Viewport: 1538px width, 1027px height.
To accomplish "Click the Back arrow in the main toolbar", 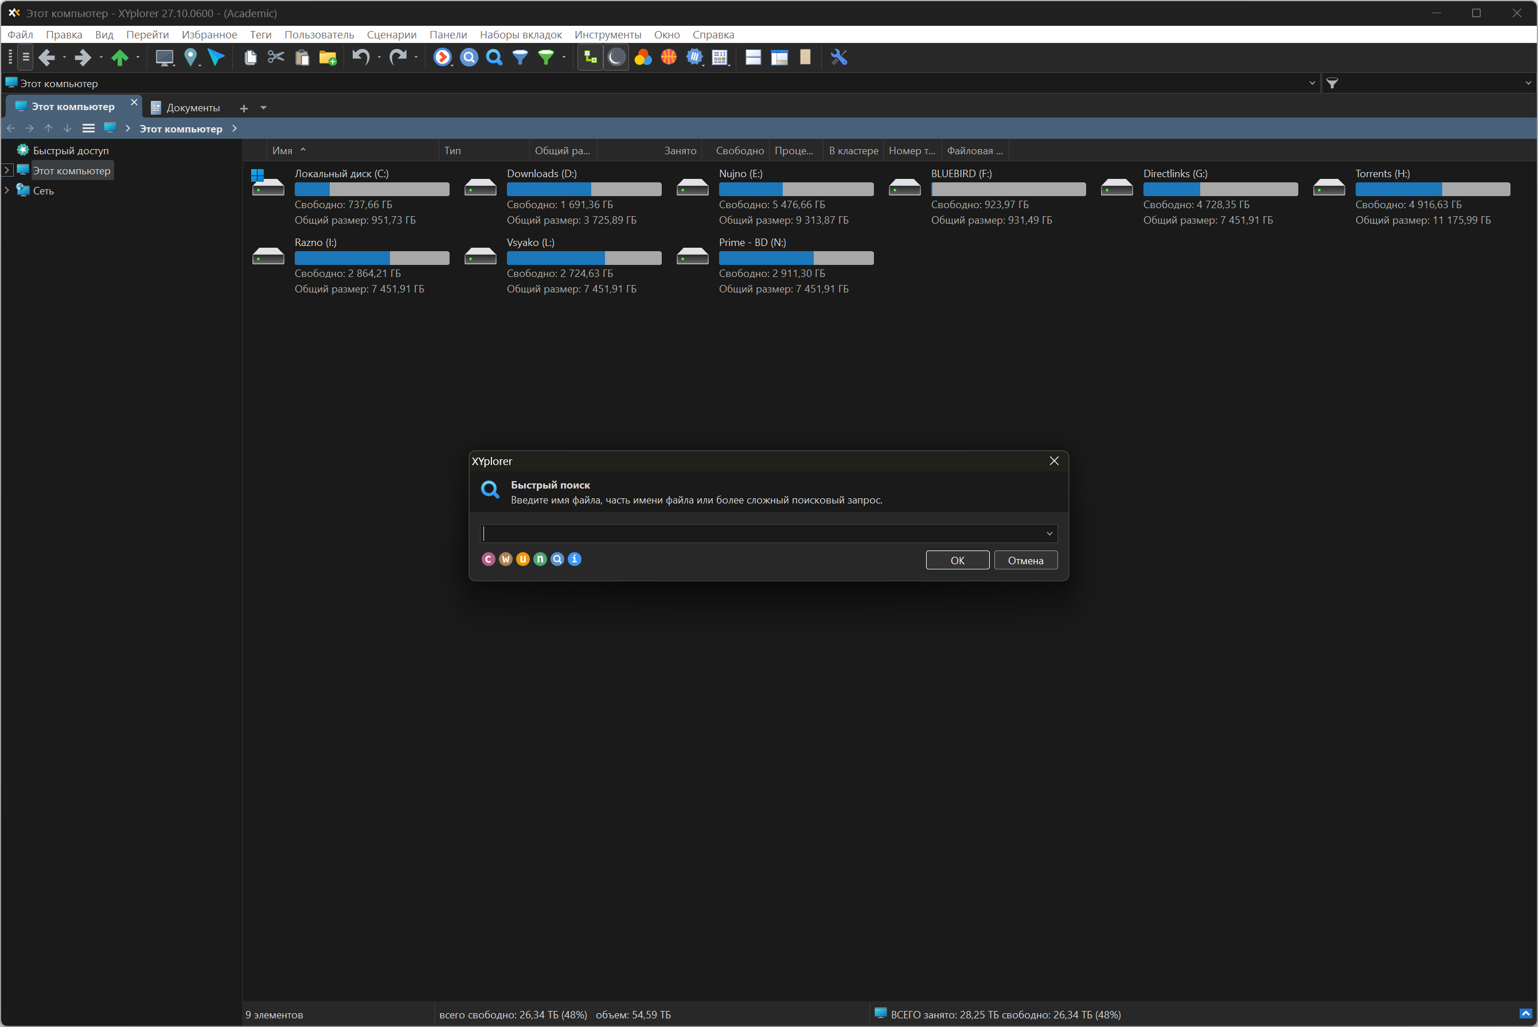I will (x=46, y=58).
